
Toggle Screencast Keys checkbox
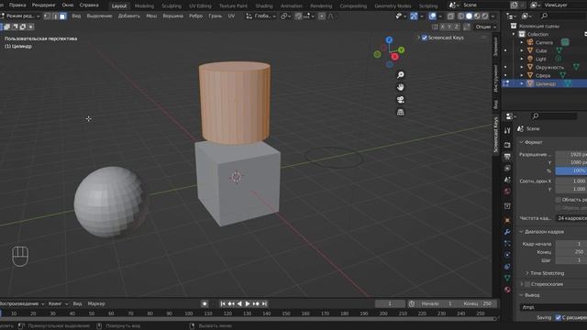point(425,38)
